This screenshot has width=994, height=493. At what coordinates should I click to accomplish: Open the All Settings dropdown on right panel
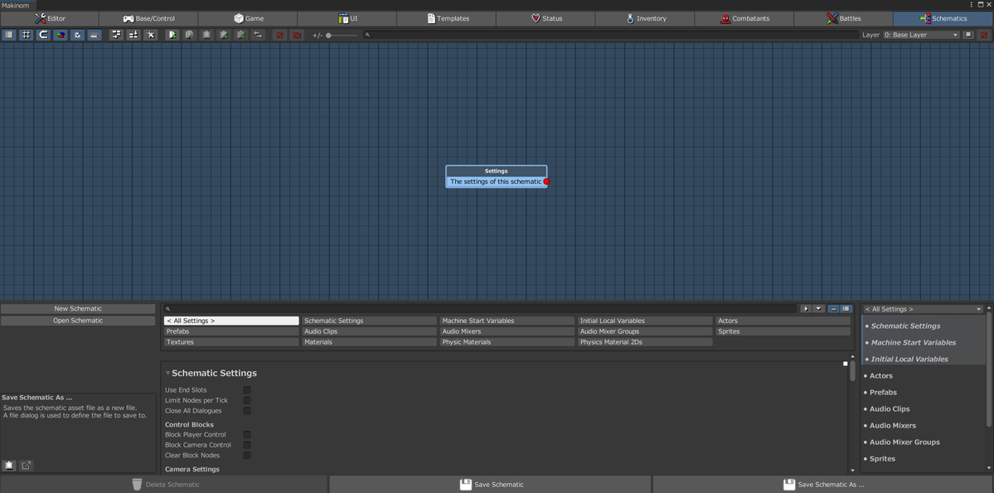click(x=923, y=309)
